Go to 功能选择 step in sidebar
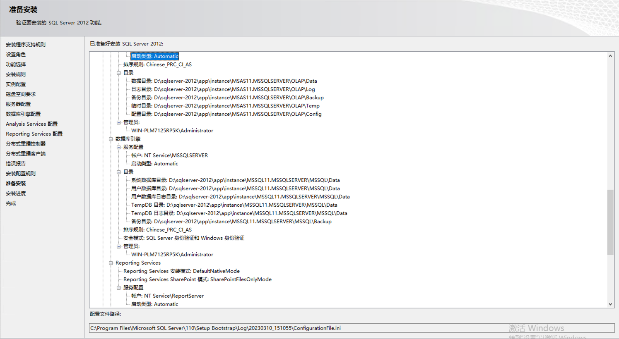Viewport: 619px width, 339px height. [x=16, y=64]
